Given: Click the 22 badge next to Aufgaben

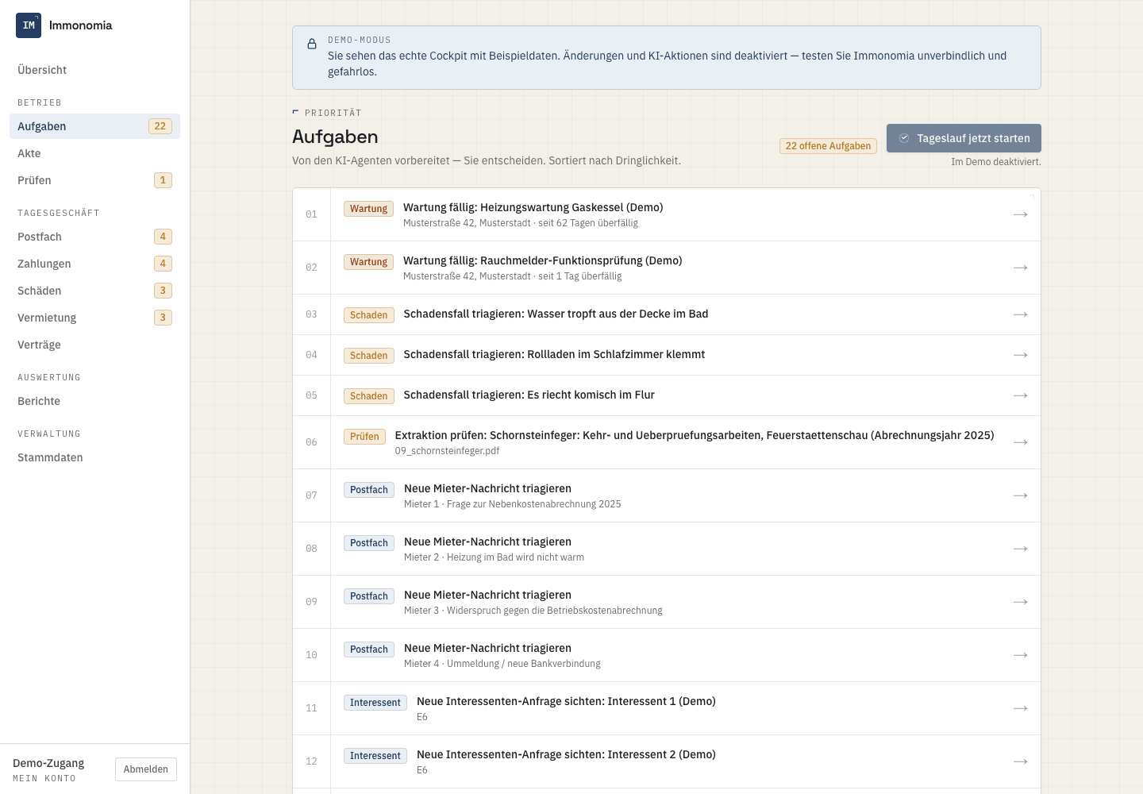Looking at the screenshot, I should 160,126.
